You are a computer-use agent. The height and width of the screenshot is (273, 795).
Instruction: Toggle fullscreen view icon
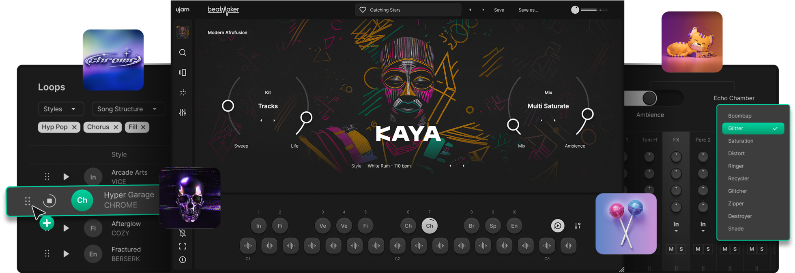click(183, 246)
